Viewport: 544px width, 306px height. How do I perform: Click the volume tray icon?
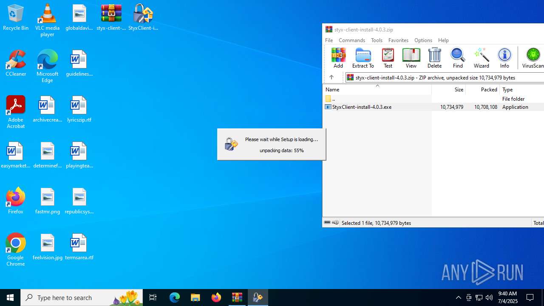(489, 297)
